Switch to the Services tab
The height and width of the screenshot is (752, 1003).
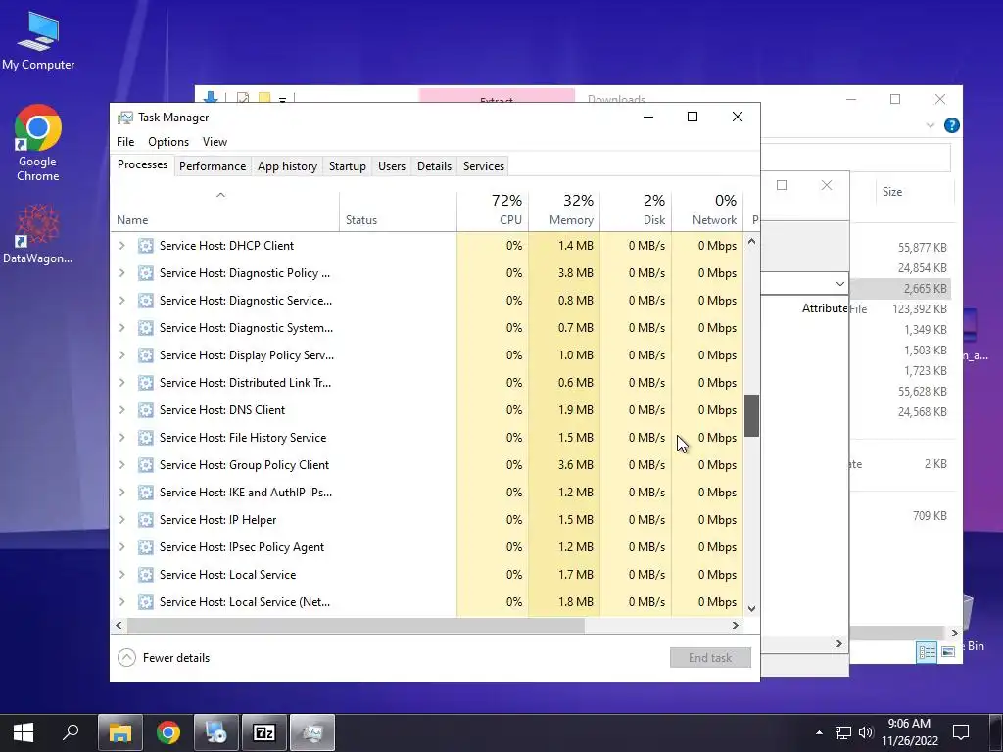(x=484, y=166)
